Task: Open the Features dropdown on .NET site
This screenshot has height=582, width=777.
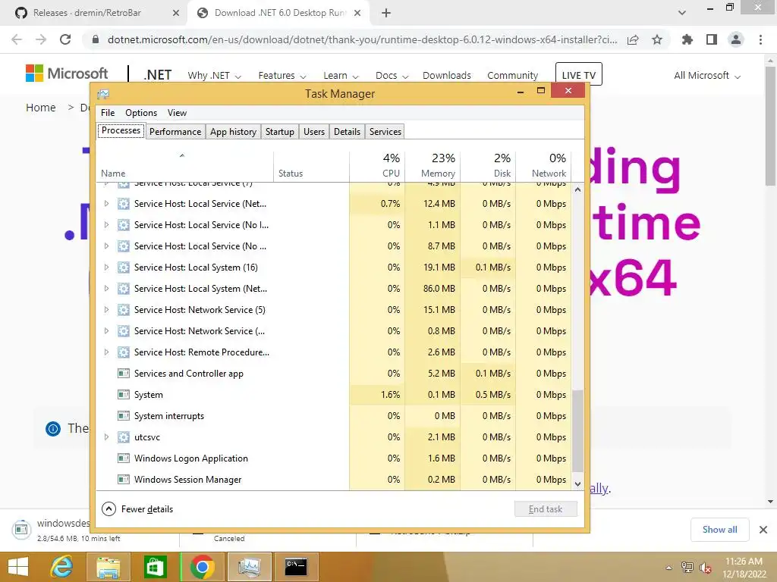Action: point(282,75)
